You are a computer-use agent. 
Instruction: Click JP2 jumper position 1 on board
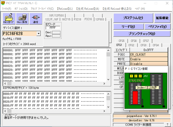tap(131, 76)
